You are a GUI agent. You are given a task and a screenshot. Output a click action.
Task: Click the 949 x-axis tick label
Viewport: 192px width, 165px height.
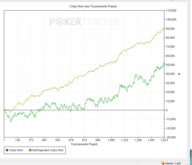(x=98, y=140)
